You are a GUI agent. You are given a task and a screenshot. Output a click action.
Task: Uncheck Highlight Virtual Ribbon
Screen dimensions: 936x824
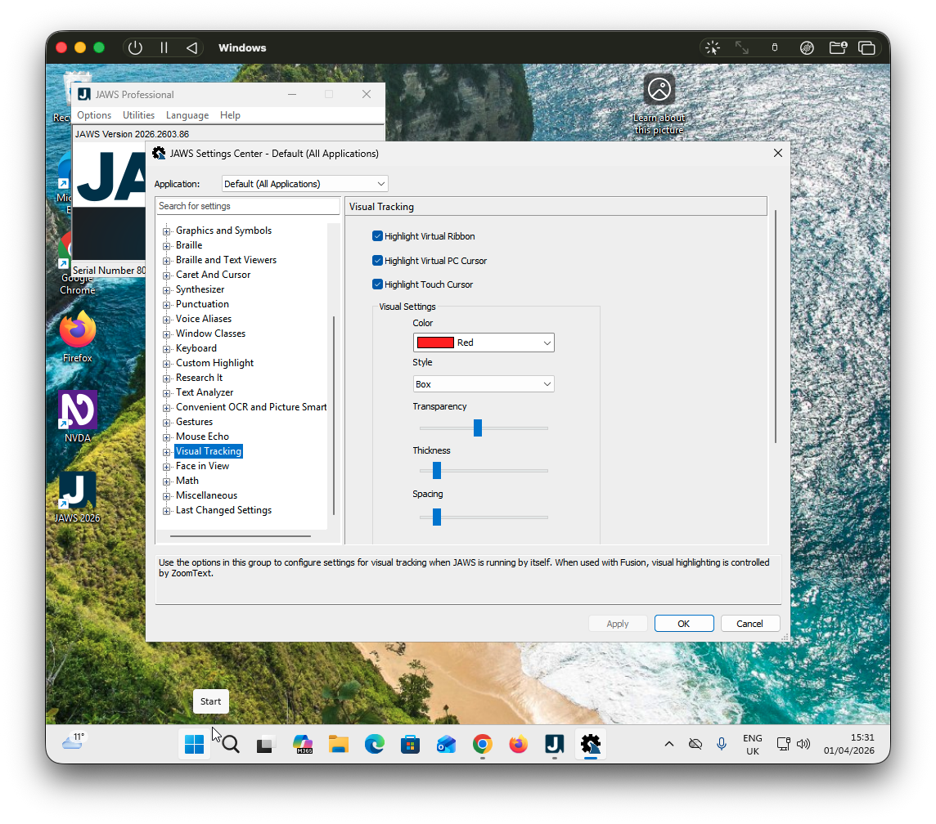tap(377, 235)
